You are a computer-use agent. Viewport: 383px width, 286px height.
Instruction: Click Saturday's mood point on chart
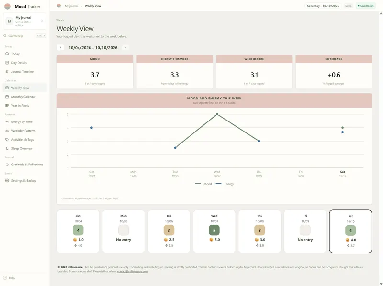(342, 128)
